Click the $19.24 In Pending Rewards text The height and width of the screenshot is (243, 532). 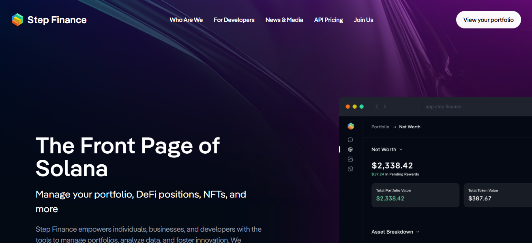click(x=395, y=174)
